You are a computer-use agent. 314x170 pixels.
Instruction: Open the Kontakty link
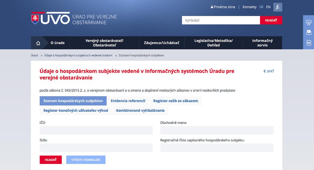[249, 7]
